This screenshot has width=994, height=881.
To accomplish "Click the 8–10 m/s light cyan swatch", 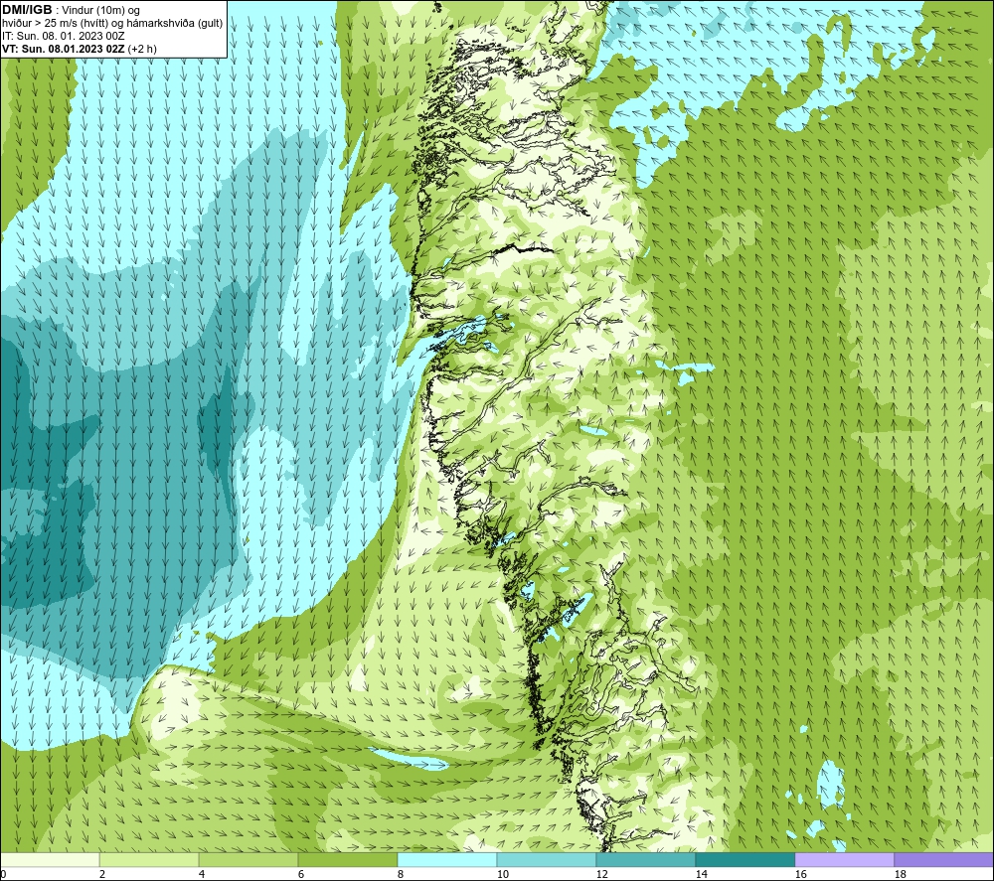I will click(447, 860).
